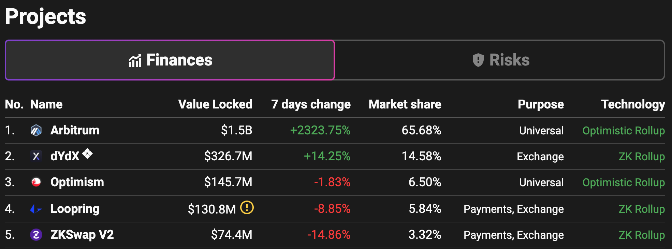This screenshot has width=672, height=249.
Task: Click the Market share column header
Action: coord(405,104)
